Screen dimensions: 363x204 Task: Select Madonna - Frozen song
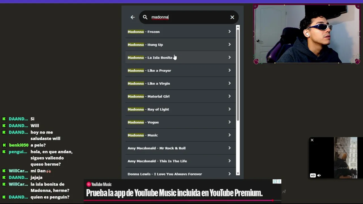click(180, 32)
